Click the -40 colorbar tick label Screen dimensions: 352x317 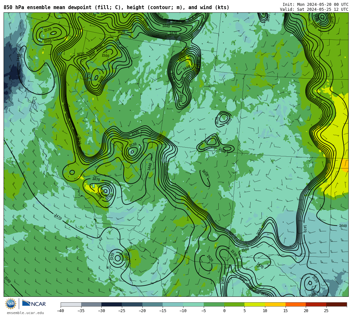pos(60,311)
